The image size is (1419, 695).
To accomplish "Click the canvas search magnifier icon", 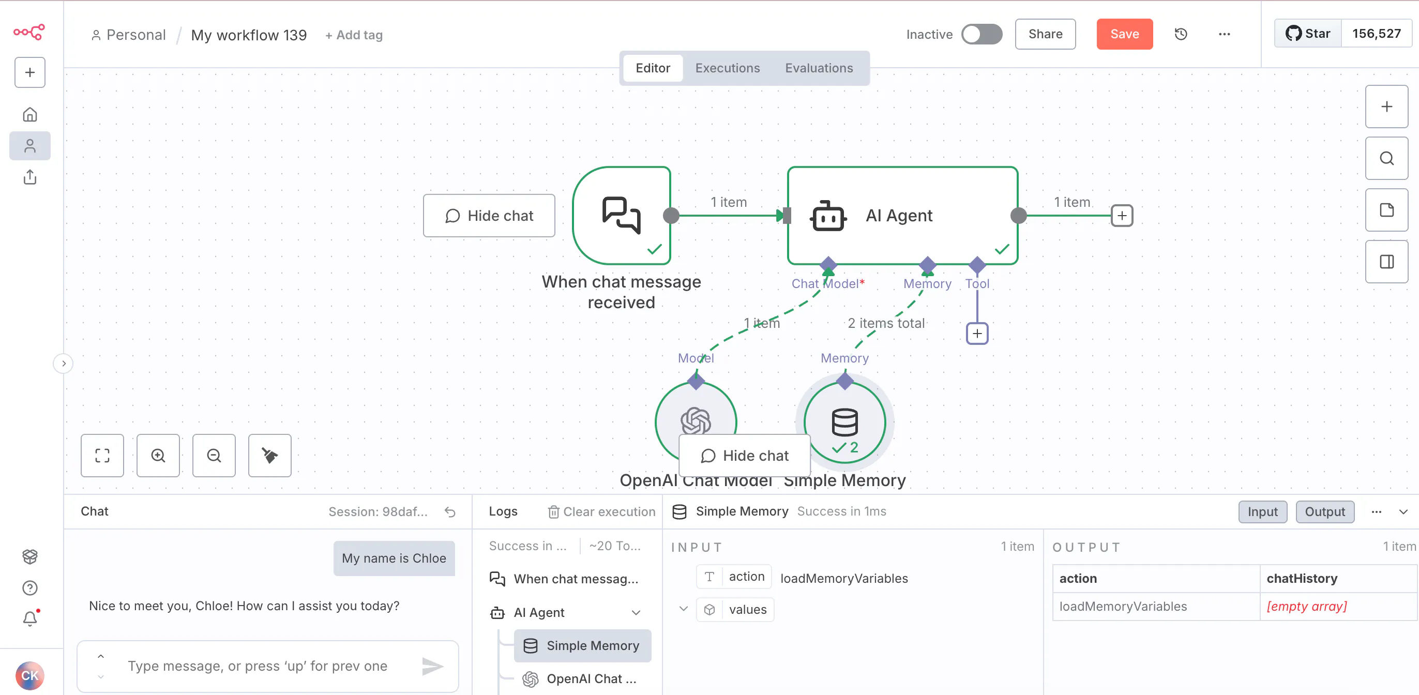I will click(x=1386, y=158).
